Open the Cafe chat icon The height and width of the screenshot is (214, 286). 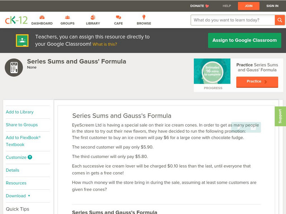[118, 17]
